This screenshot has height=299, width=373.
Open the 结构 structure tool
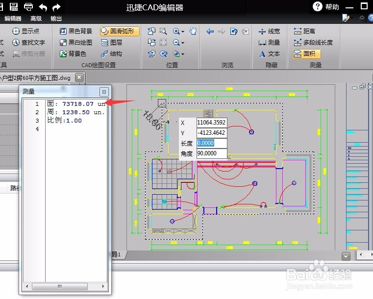click(x=111, y=54)
